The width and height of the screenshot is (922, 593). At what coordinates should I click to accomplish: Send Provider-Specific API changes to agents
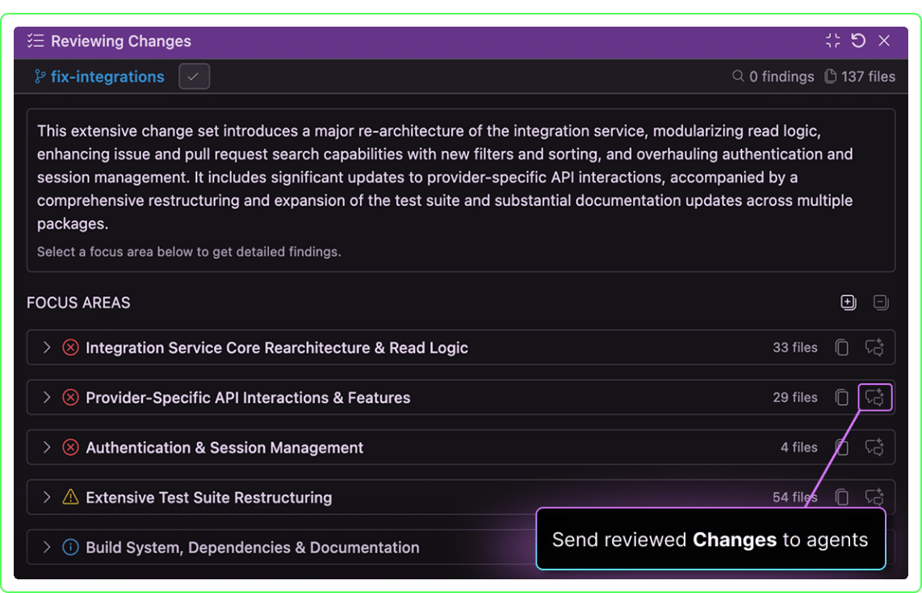coord(875,397)
